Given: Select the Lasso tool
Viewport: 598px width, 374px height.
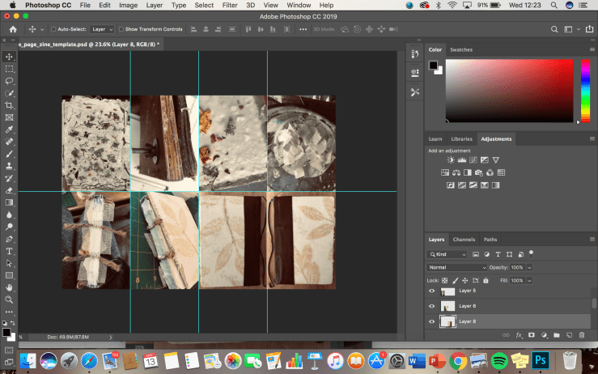Looking at the screenshot, I should [9, 81].
